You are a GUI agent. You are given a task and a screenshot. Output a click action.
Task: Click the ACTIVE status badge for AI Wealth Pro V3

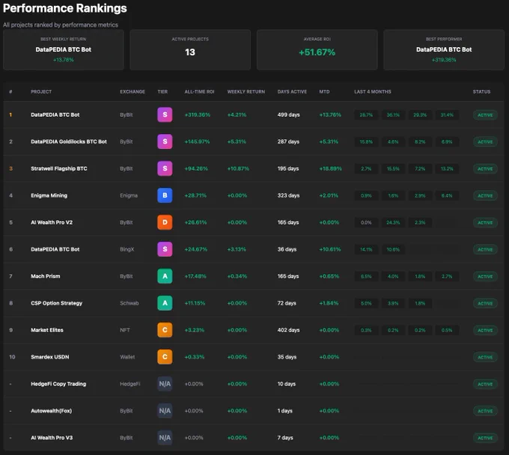(x=485, y=438)
